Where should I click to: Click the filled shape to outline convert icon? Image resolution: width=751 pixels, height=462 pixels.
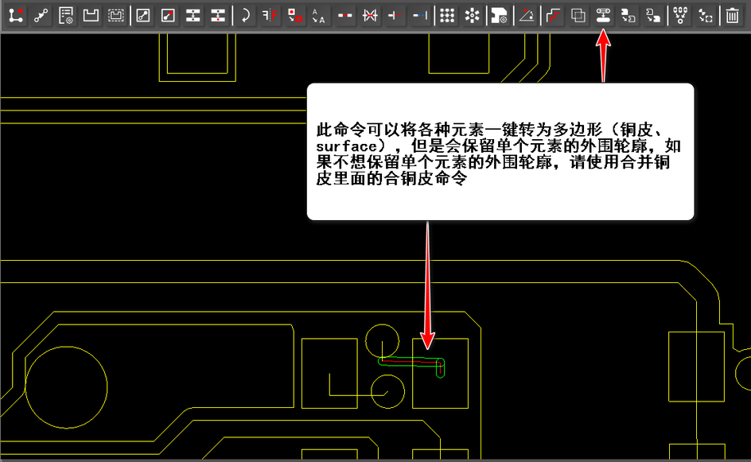pos(628,15)
